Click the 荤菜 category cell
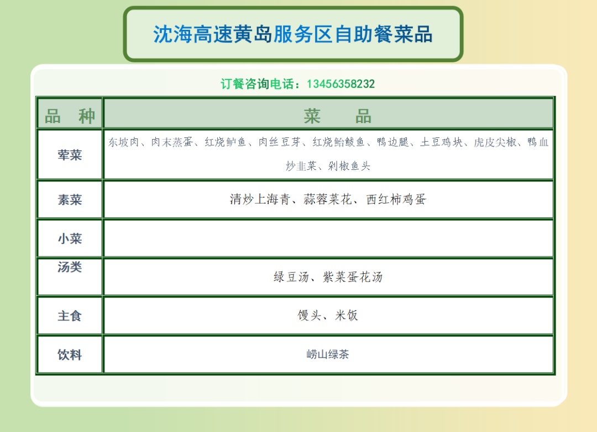Viewport: 597px width, 432px height. [x=70, y=155]
